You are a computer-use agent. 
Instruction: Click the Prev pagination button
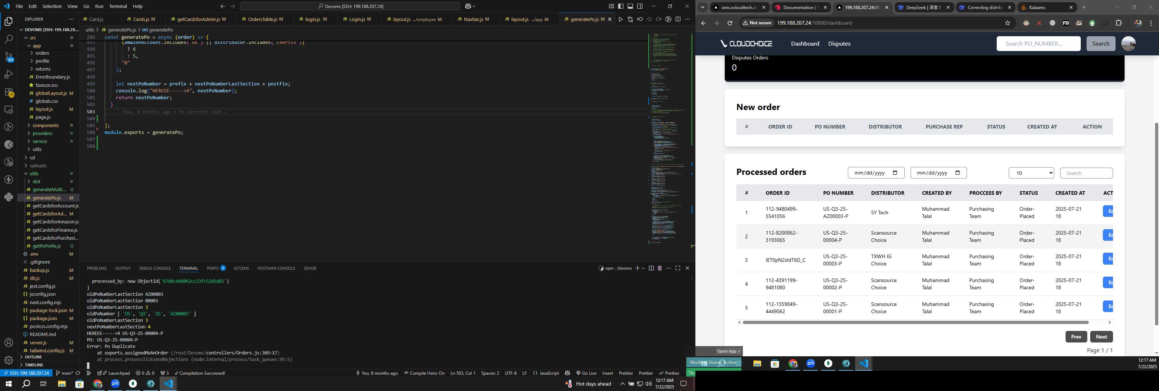(x=1076, y=337)
